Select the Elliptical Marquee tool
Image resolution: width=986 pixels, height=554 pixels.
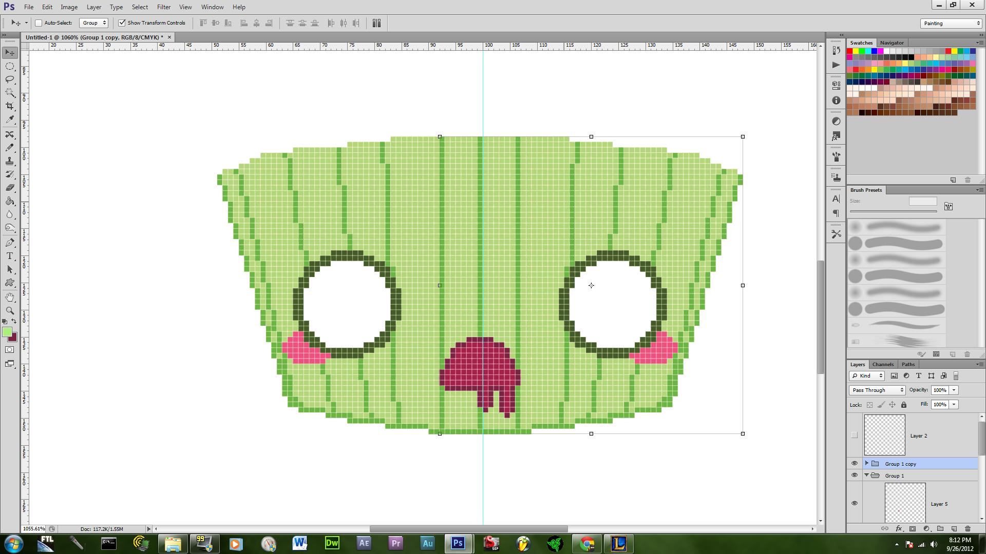pos(10,66)
